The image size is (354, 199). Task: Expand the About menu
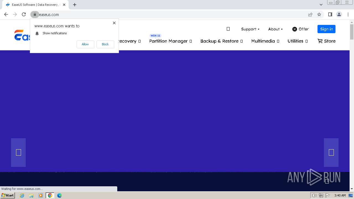tap(275, 29)
